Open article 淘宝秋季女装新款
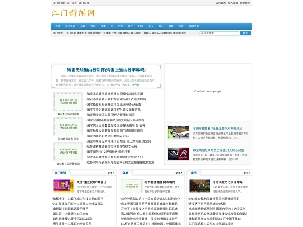Viewport: 303px width, 227px height. [x=115, y=131]
